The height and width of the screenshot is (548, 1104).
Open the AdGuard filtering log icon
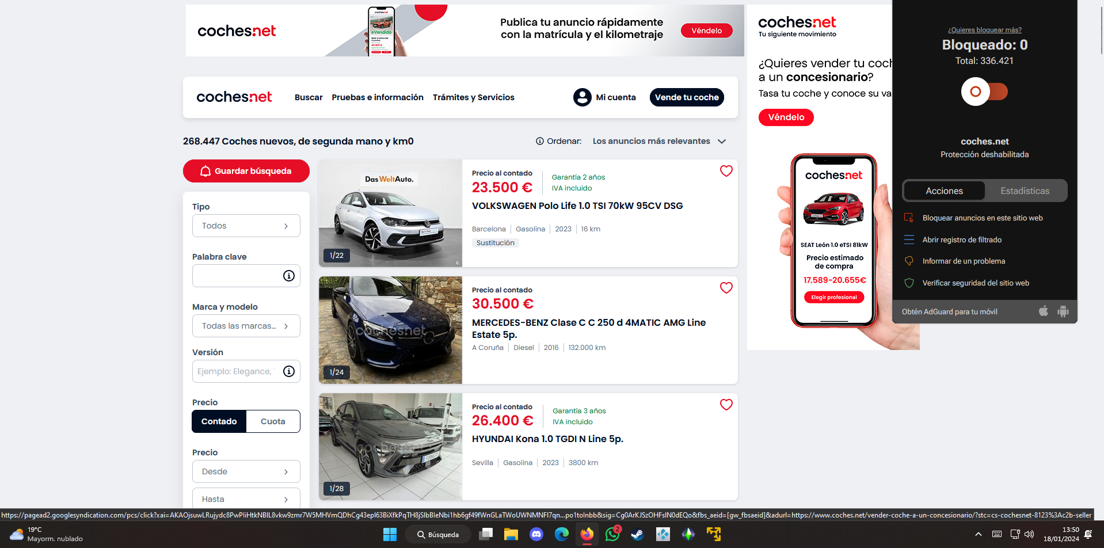[909, 239]
